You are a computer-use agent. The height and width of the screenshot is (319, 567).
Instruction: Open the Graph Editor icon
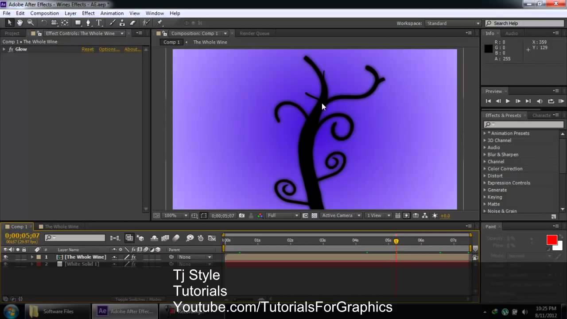212,238
